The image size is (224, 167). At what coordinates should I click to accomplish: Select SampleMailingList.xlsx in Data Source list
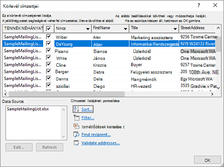pos(28,109)
